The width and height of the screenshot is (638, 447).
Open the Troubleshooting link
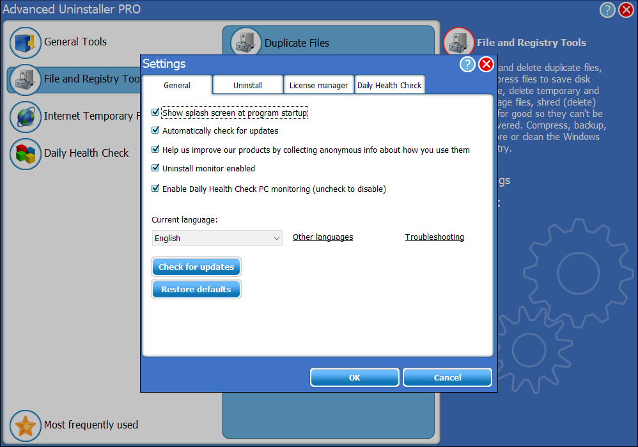tap(434, 237)
